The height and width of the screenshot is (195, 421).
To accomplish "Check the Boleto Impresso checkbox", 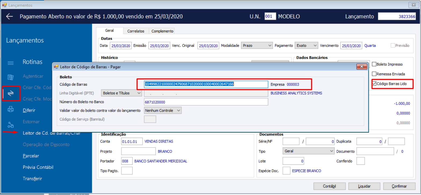I will (374, 64).
